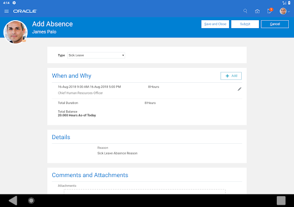Click the dropdown arrow of the Type field
The image size is (294, 207).
123,55
